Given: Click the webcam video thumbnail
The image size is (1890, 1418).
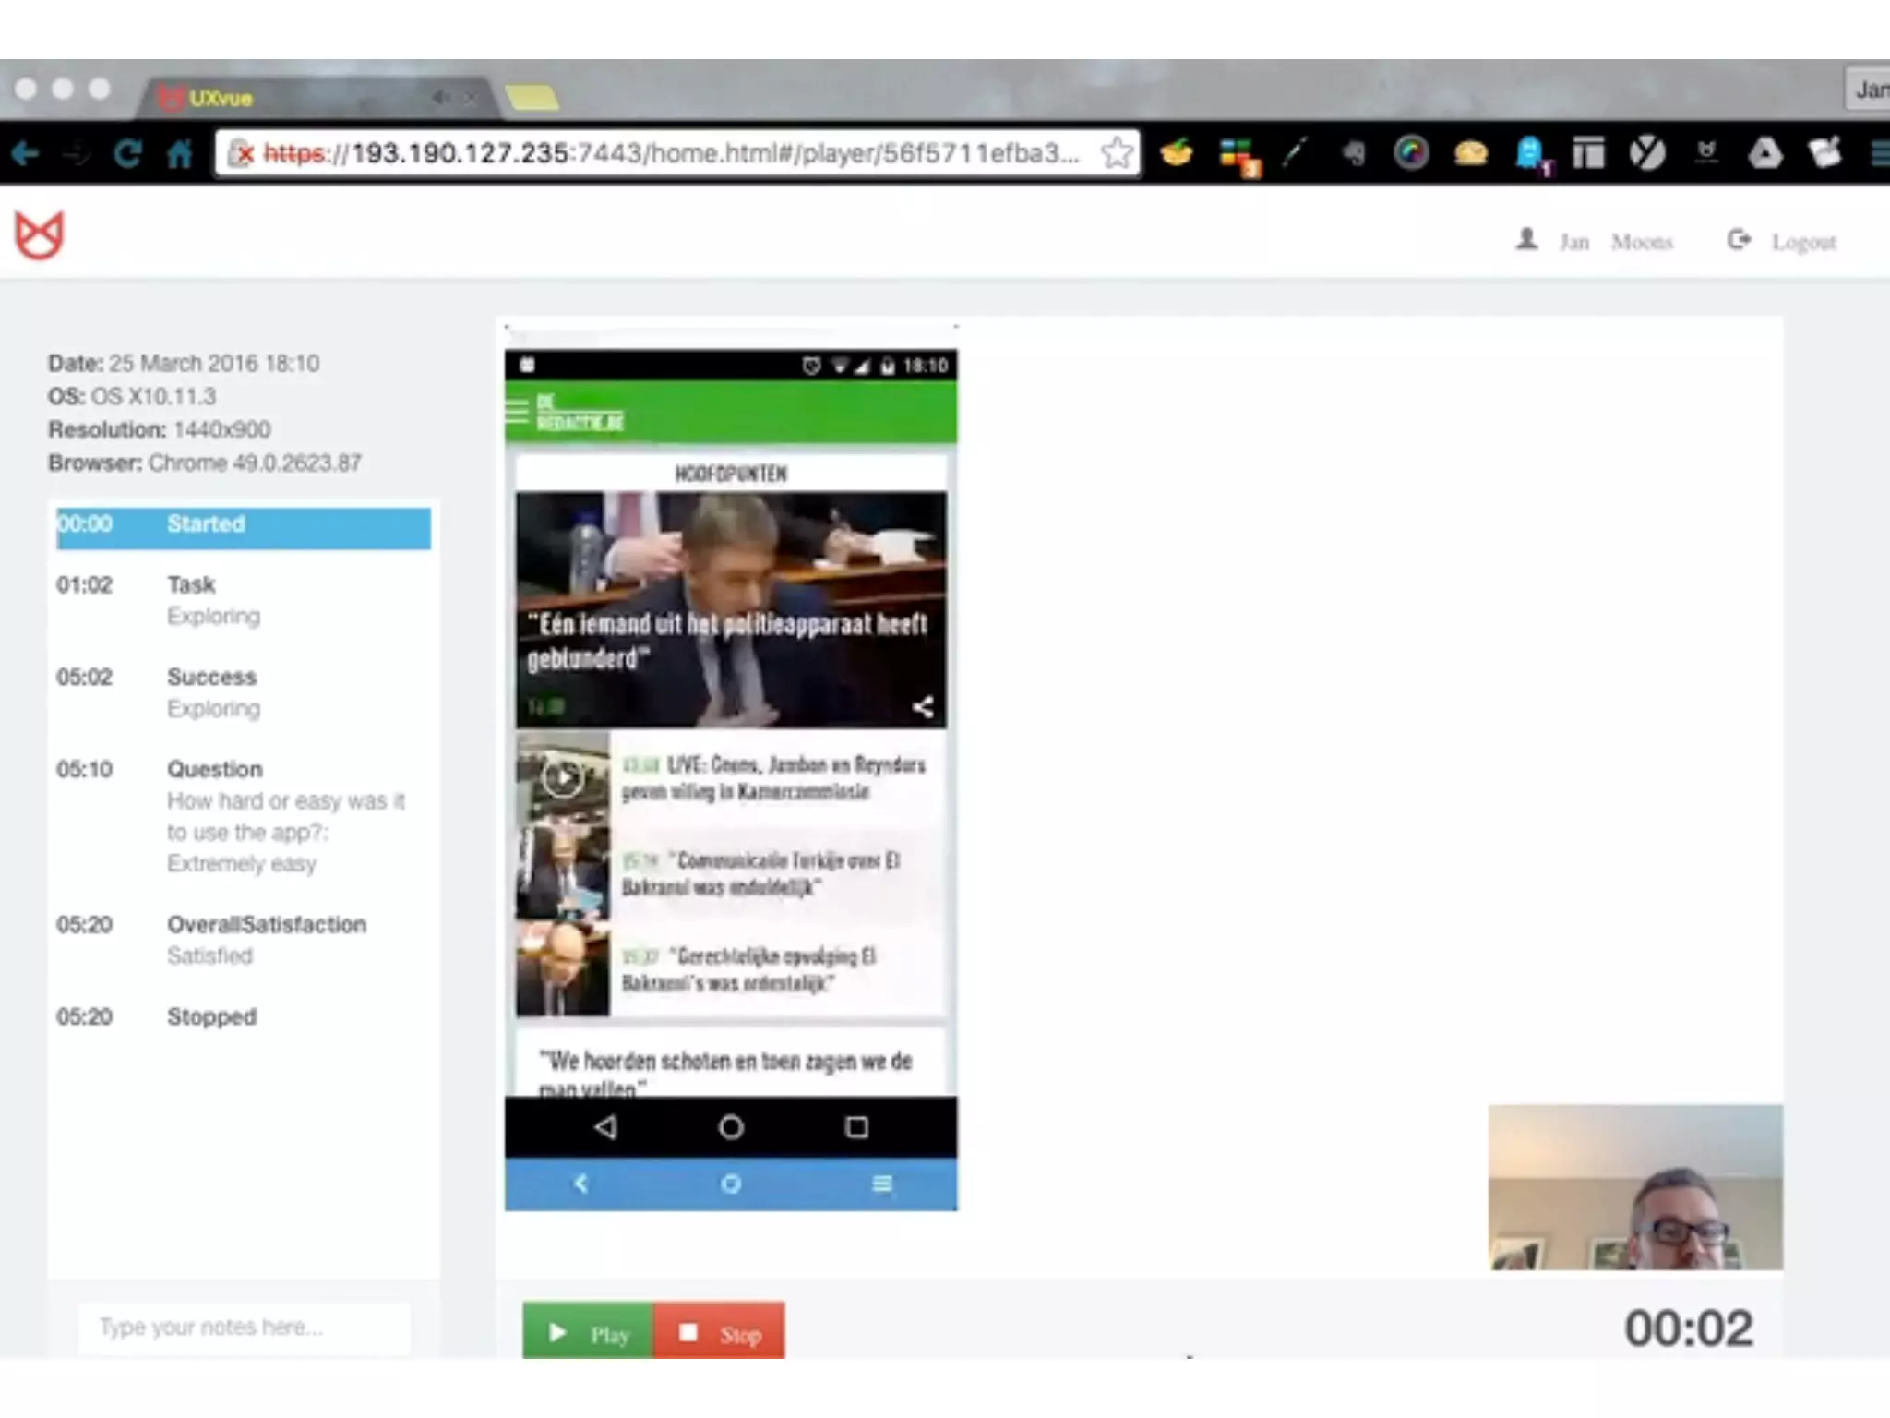Looking at the screenshot, I should point(1634,1187).
